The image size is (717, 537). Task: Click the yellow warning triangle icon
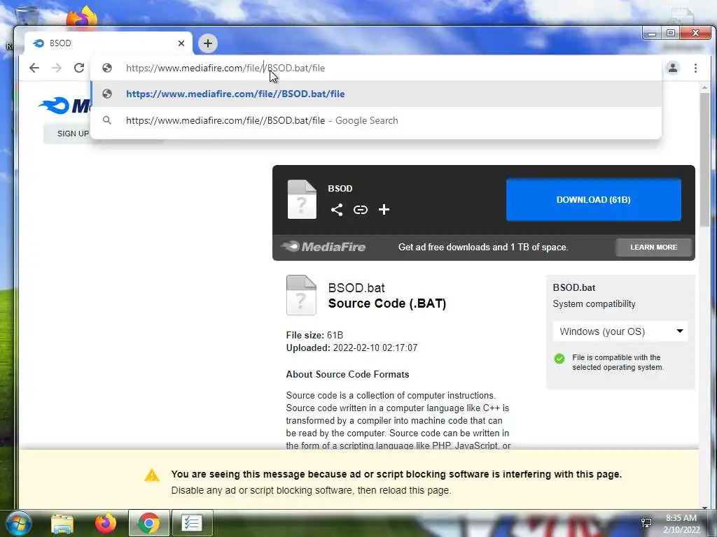pos(152,475)
